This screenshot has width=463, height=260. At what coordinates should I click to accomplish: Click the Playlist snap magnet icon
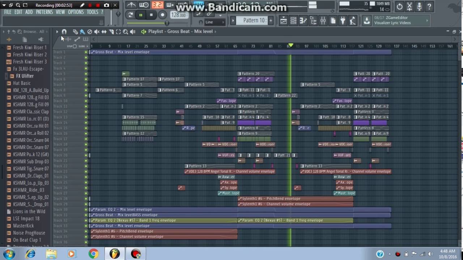pos(64,31)
